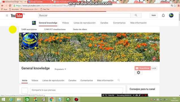Image resolution: width=180 pixels, height=102 pixels.
Task: Stop recording with rightmost red Bandicam button
Action: [x=146, y=95]
